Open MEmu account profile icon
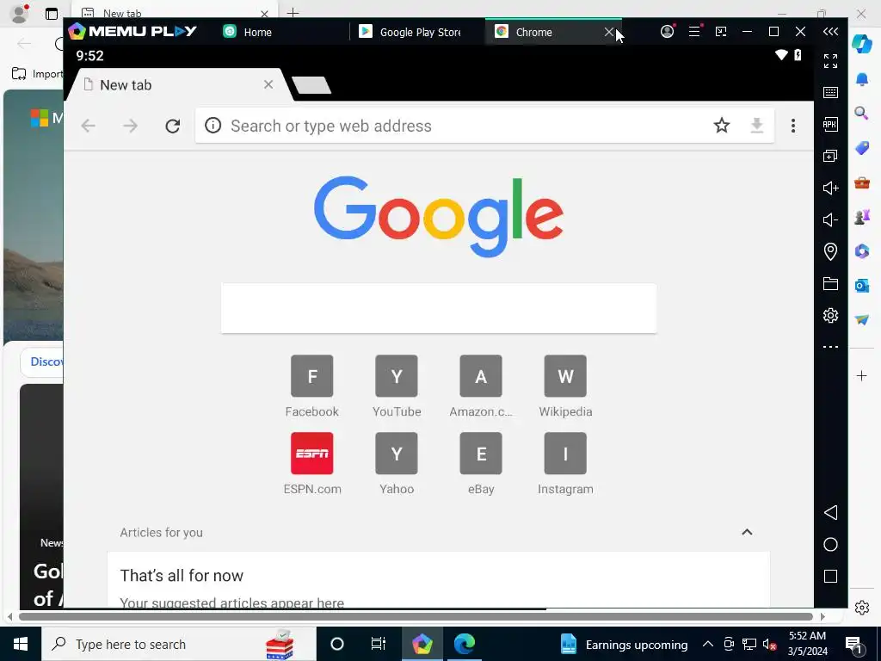Viewport: 881px width, 661px height. 667,32
